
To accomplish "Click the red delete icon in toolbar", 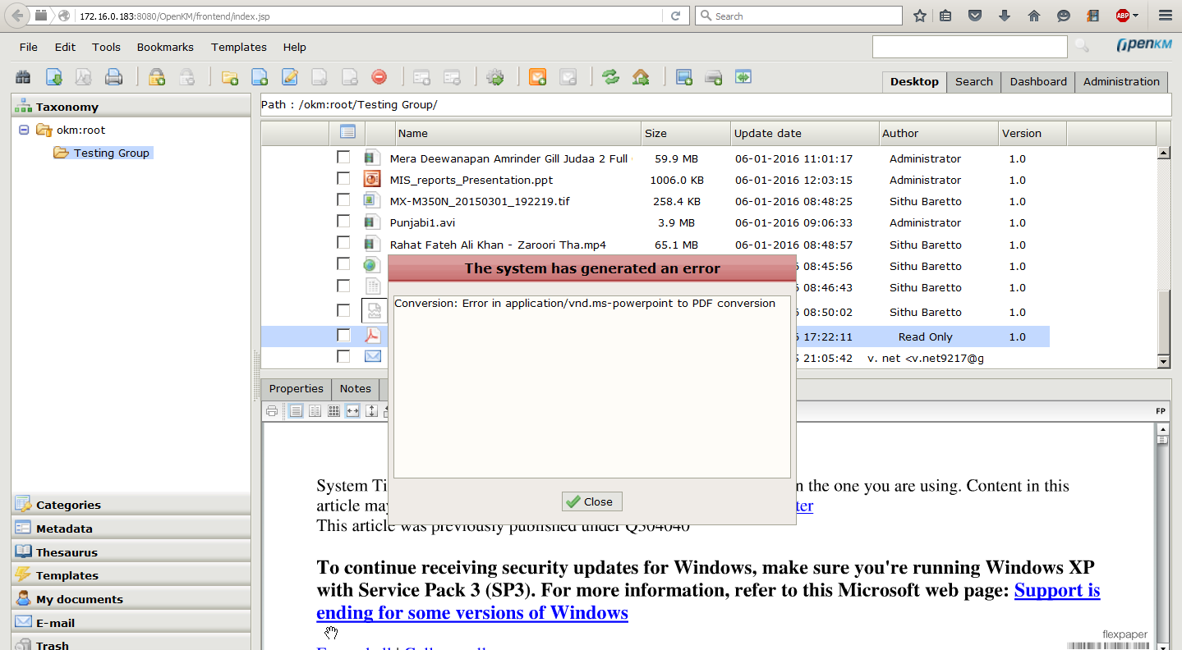I will point(379,77).
